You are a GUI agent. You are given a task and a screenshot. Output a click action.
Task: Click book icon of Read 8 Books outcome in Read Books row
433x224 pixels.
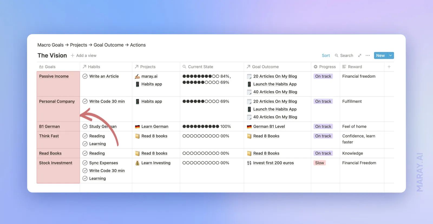(x=249, y=154)
